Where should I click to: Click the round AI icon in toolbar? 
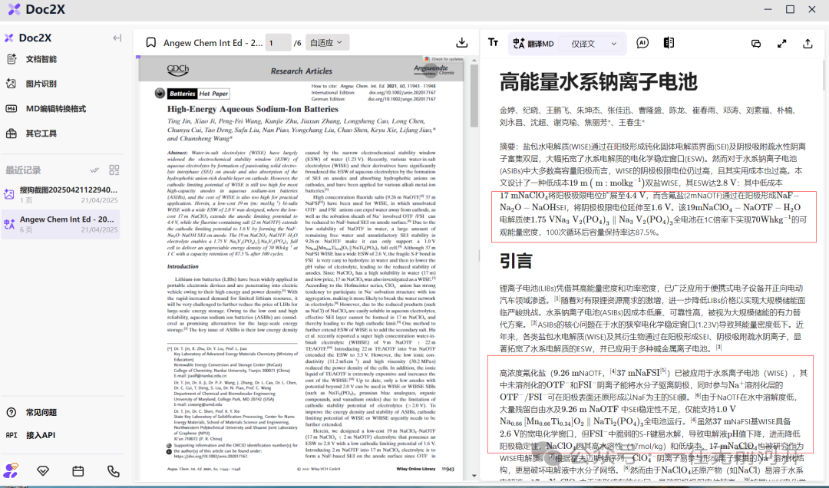pos(642,43)
